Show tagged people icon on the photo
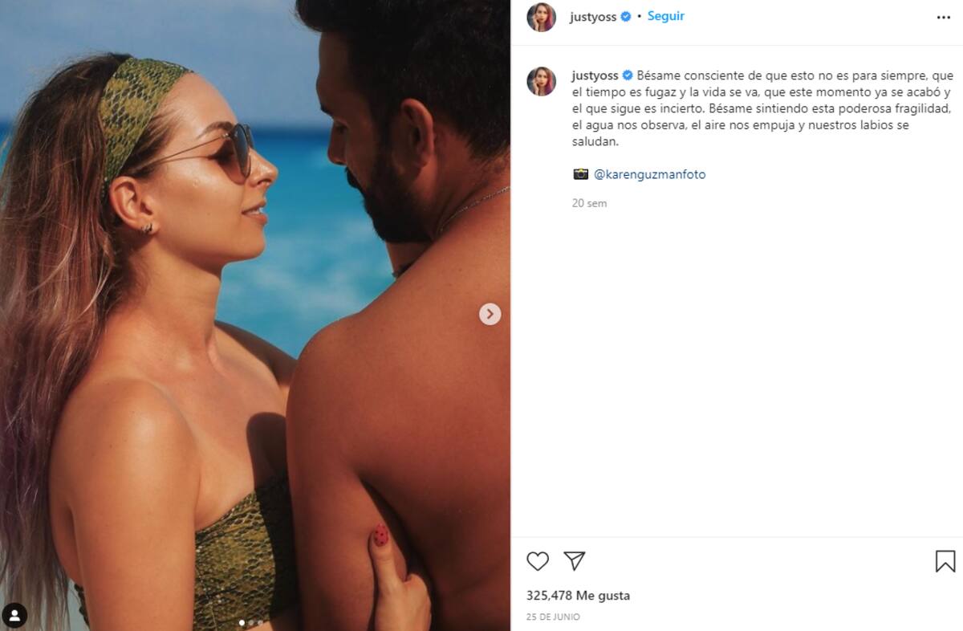Viewport: 963px width, 631px height. (x=14, y=616)
